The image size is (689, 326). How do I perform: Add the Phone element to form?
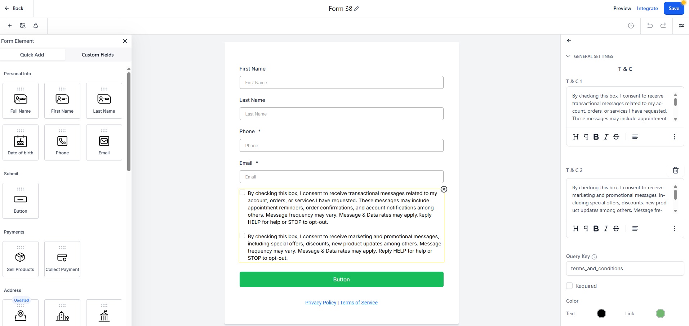click(62, 142)
